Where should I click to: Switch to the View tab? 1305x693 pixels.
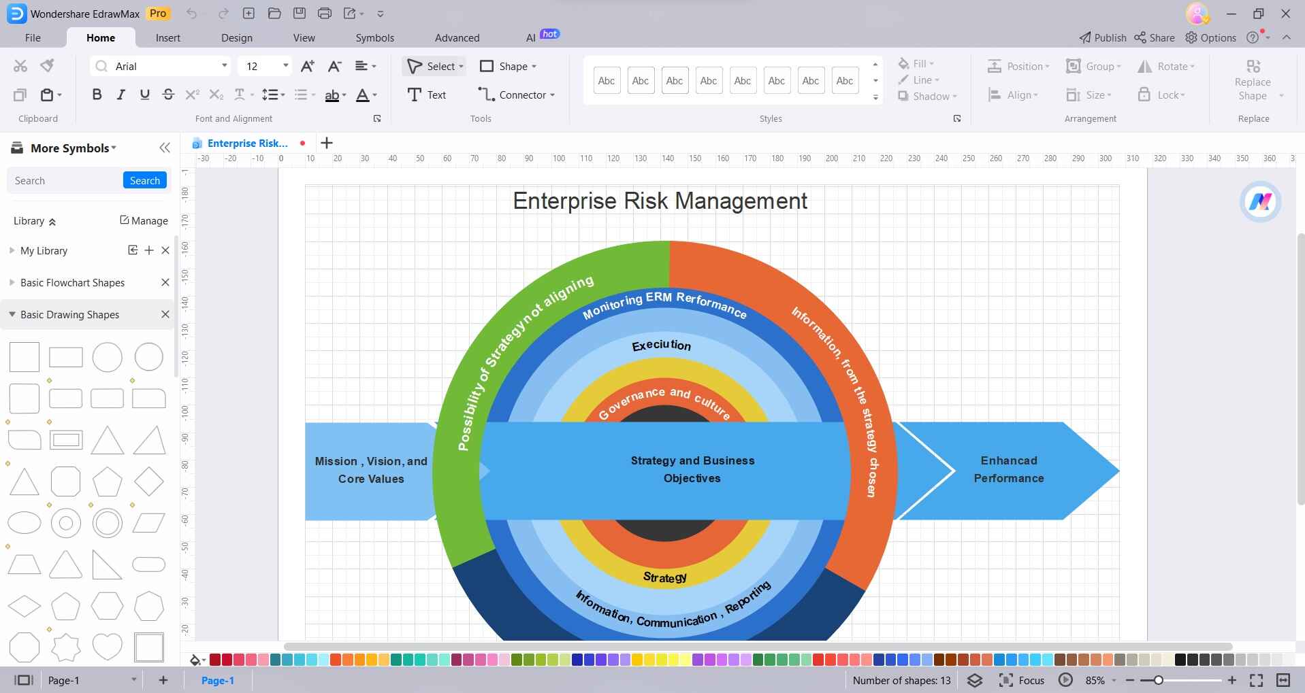point(304,38)
